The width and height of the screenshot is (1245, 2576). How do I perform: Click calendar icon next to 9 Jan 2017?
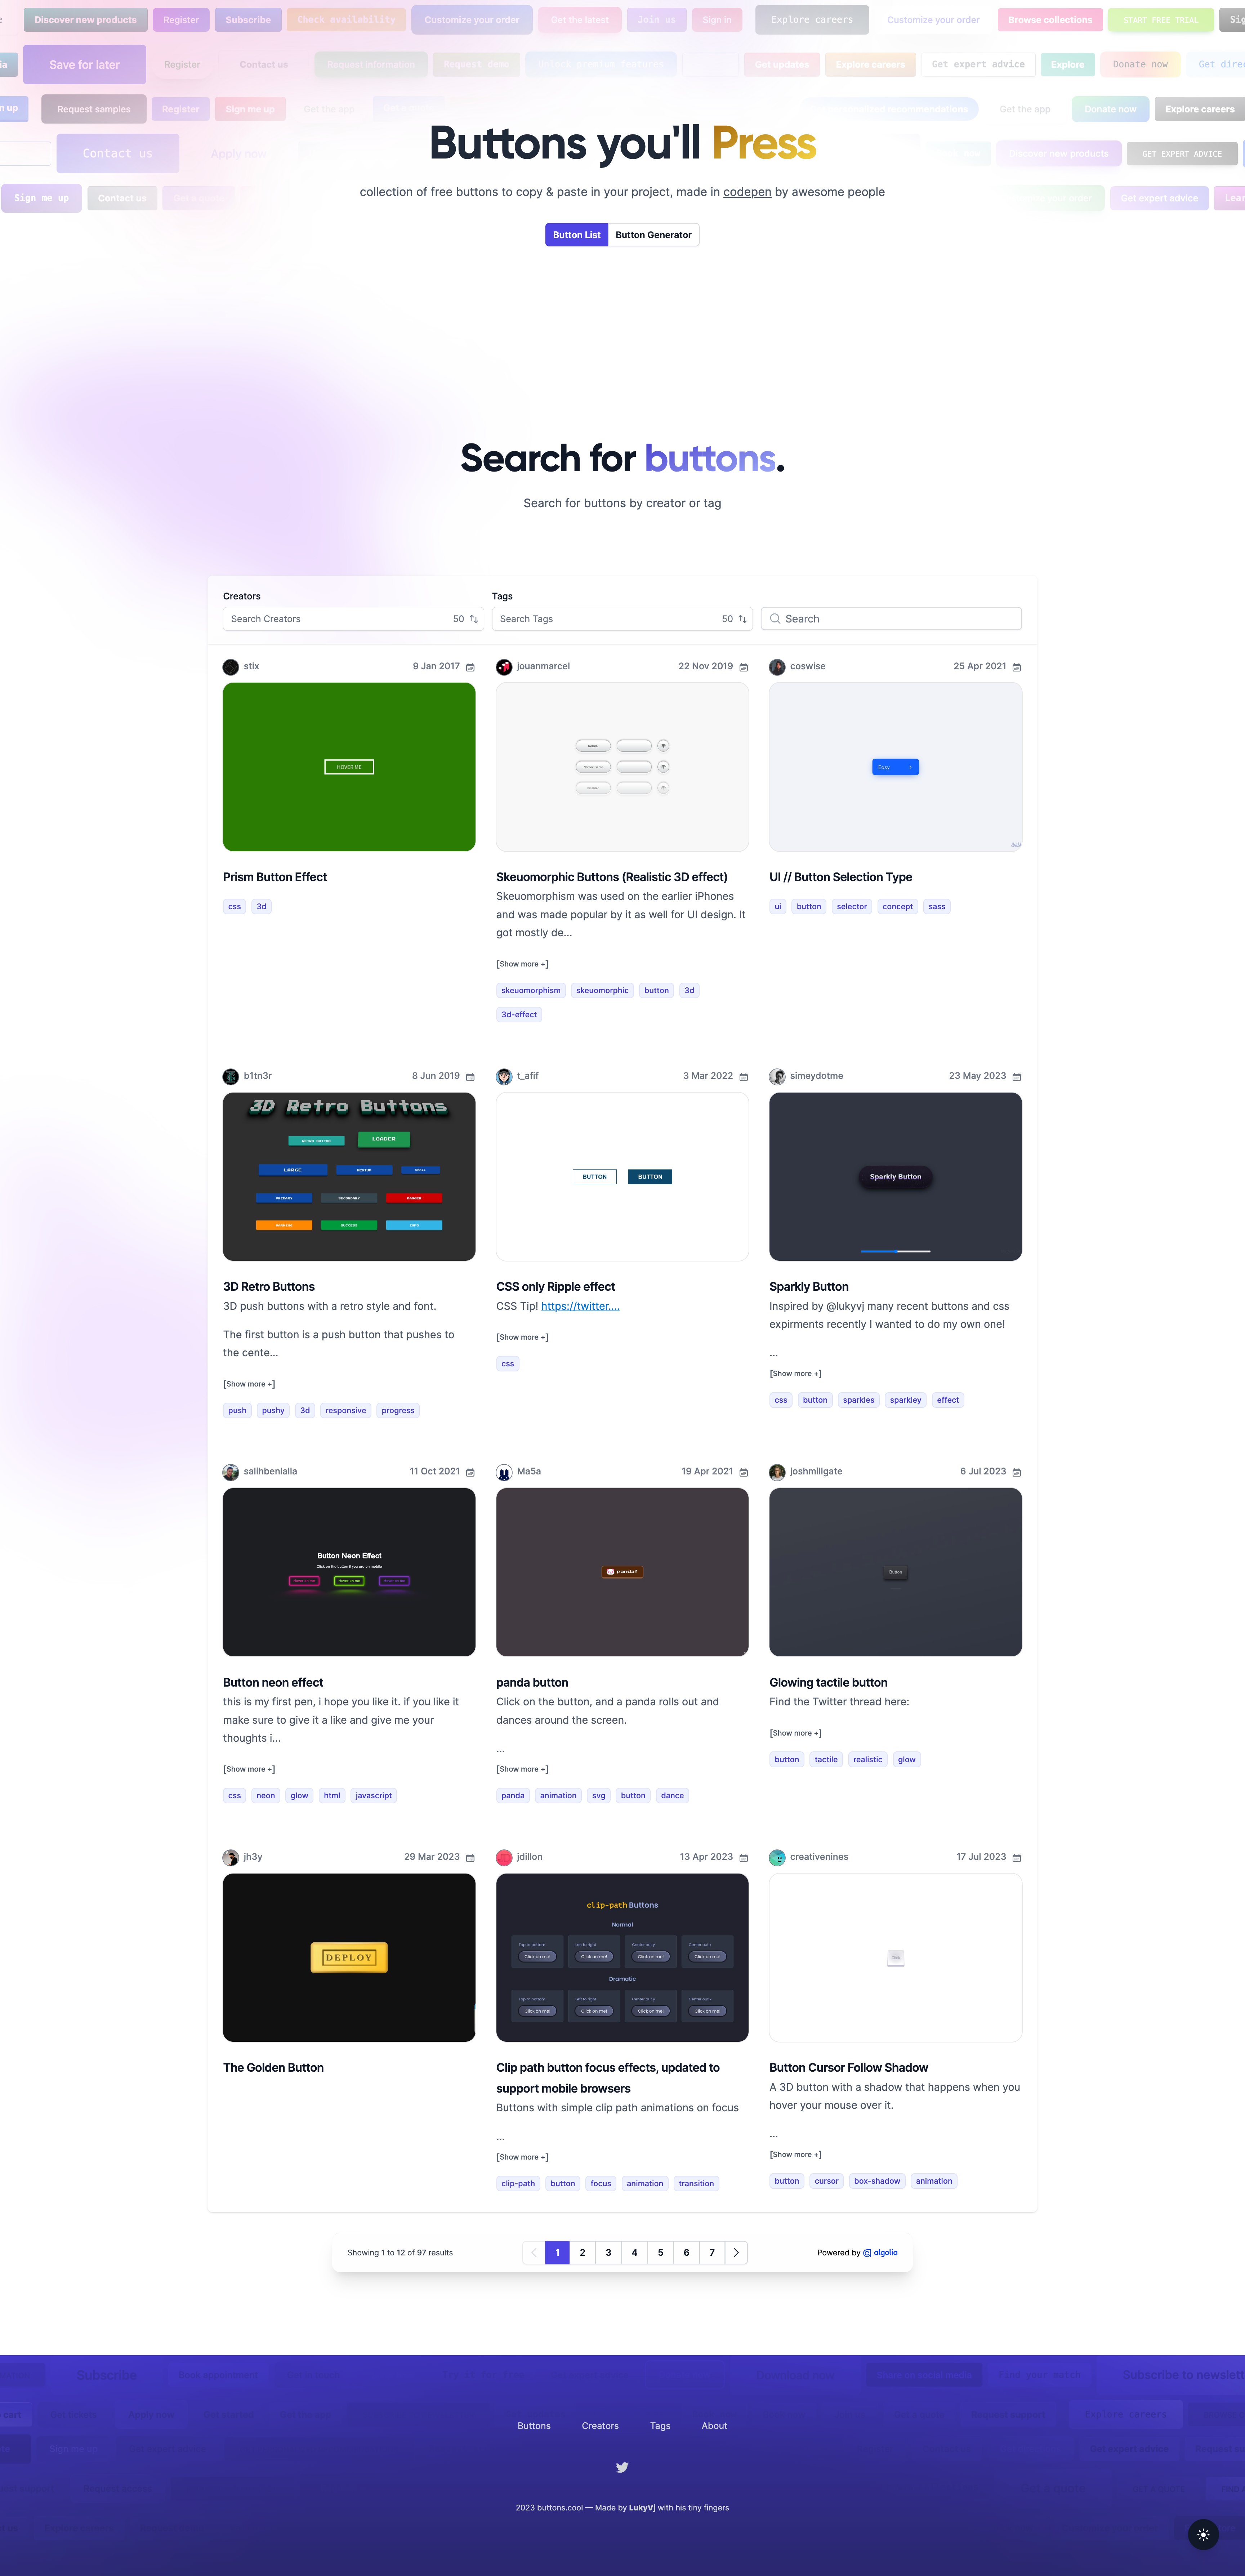[470, 667]
